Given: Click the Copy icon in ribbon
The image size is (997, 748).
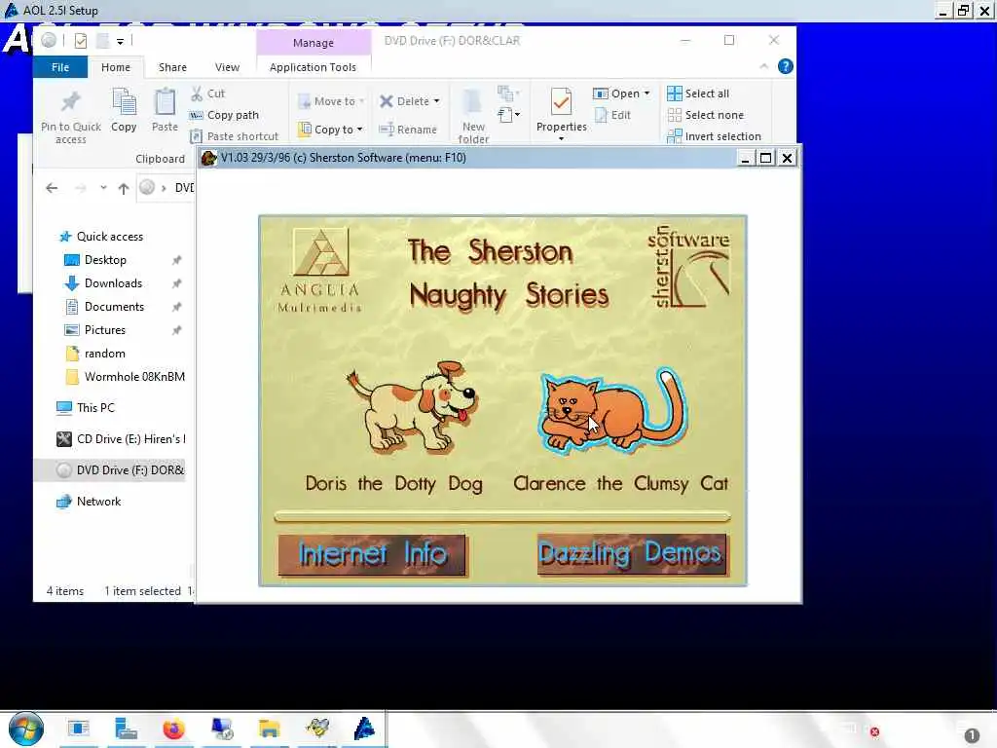Looking at the screenshot, I should pos(124,102).
